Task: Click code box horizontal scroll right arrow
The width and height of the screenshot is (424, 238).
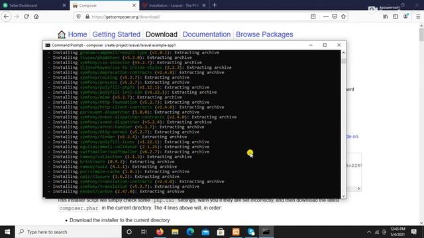Action: pyautogui.click(x=359, y=188)
